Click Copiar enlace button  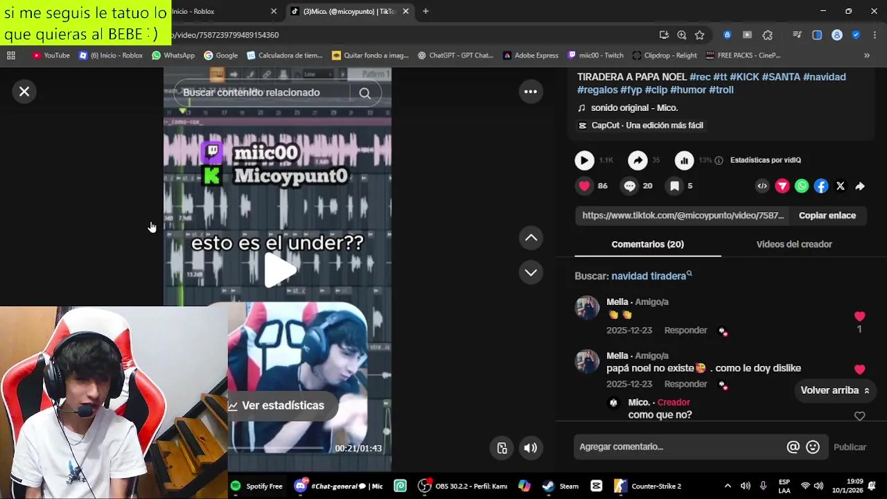827,216
